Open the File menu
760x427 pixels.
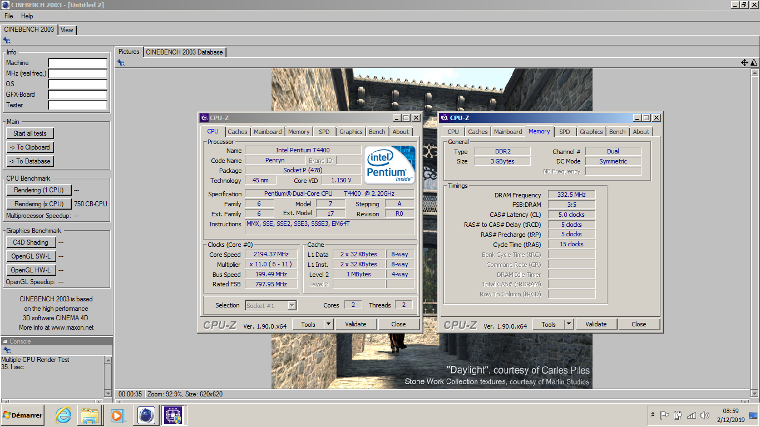pyautogui.click(x=9, y=16)
